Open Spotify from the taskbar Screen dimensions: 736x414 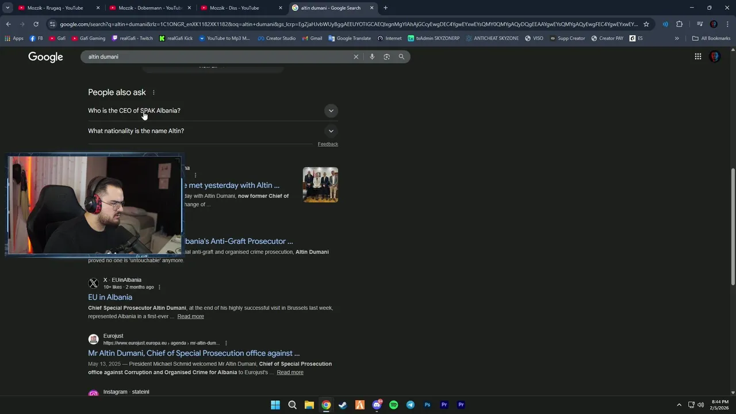pos(393,405)
